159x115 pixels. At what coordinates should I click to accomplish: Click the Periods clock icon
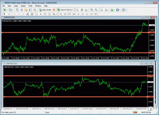coord(117,10)
